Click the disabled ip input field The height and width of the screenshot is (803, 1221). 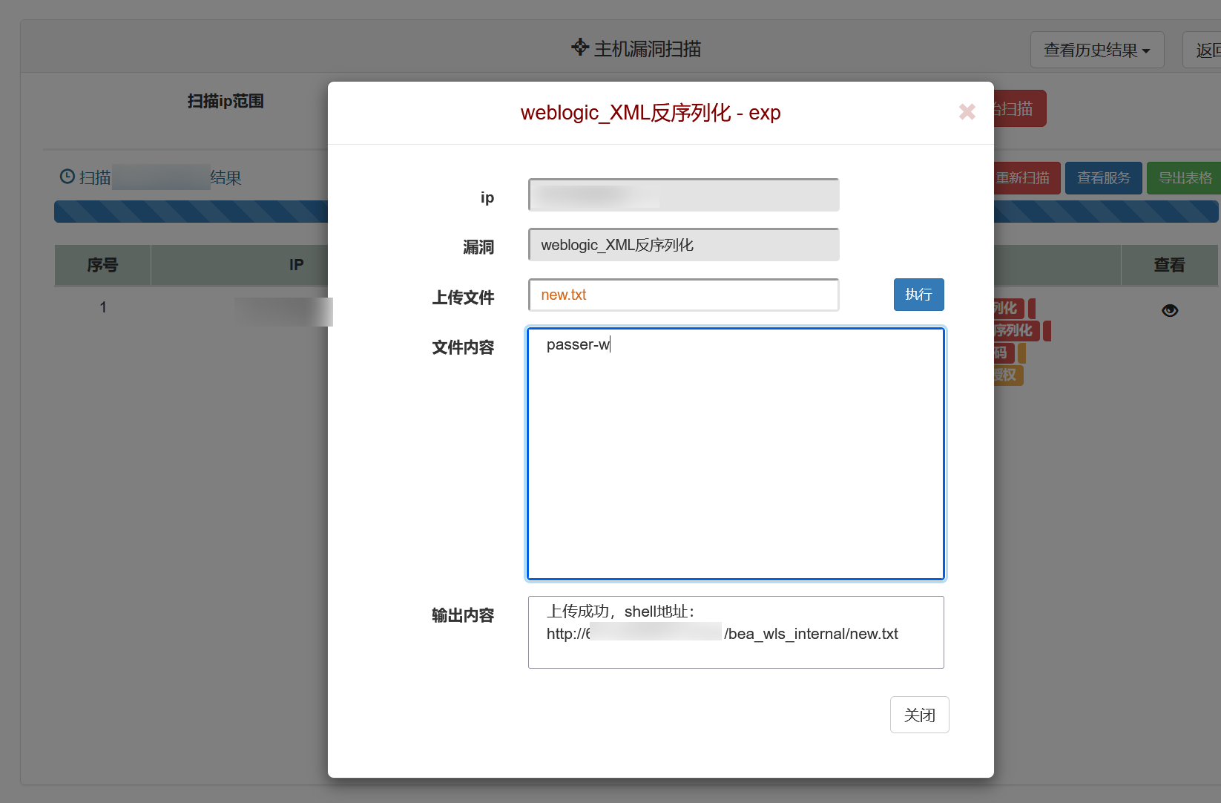click(683, 195)
